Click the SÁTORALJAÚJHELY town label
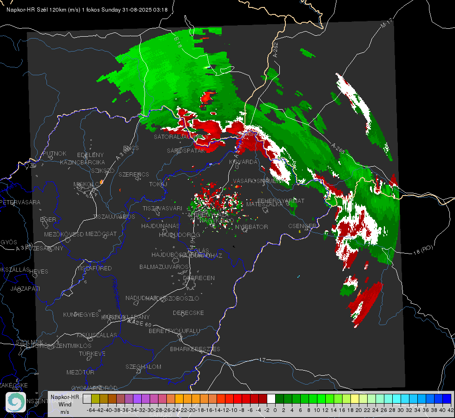Viewport: 455px width, 418px height. click(x=181, y=137)
